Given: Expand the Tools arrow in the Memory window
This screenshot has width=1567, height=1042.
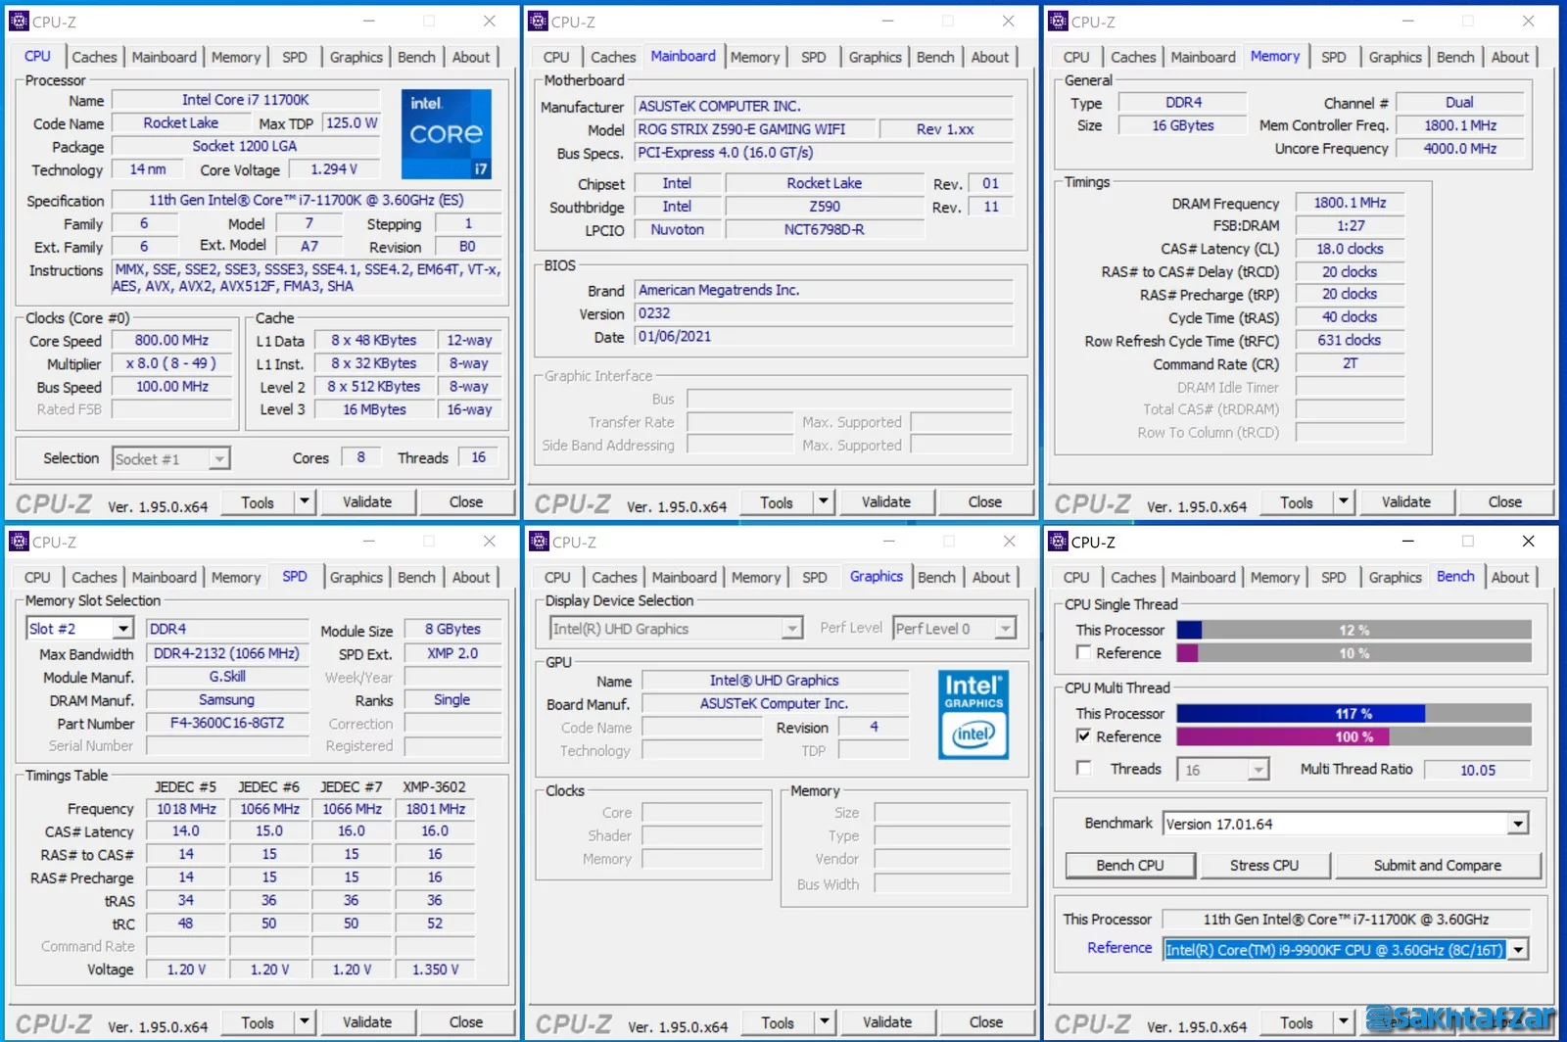Looking at the screenshot, I should pyautogui.click(x=1343, y=502).
